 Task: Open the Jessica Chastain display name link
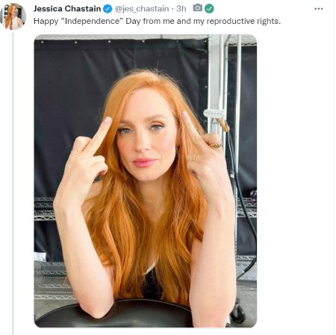pyautogui.click(x=67, y=9)
